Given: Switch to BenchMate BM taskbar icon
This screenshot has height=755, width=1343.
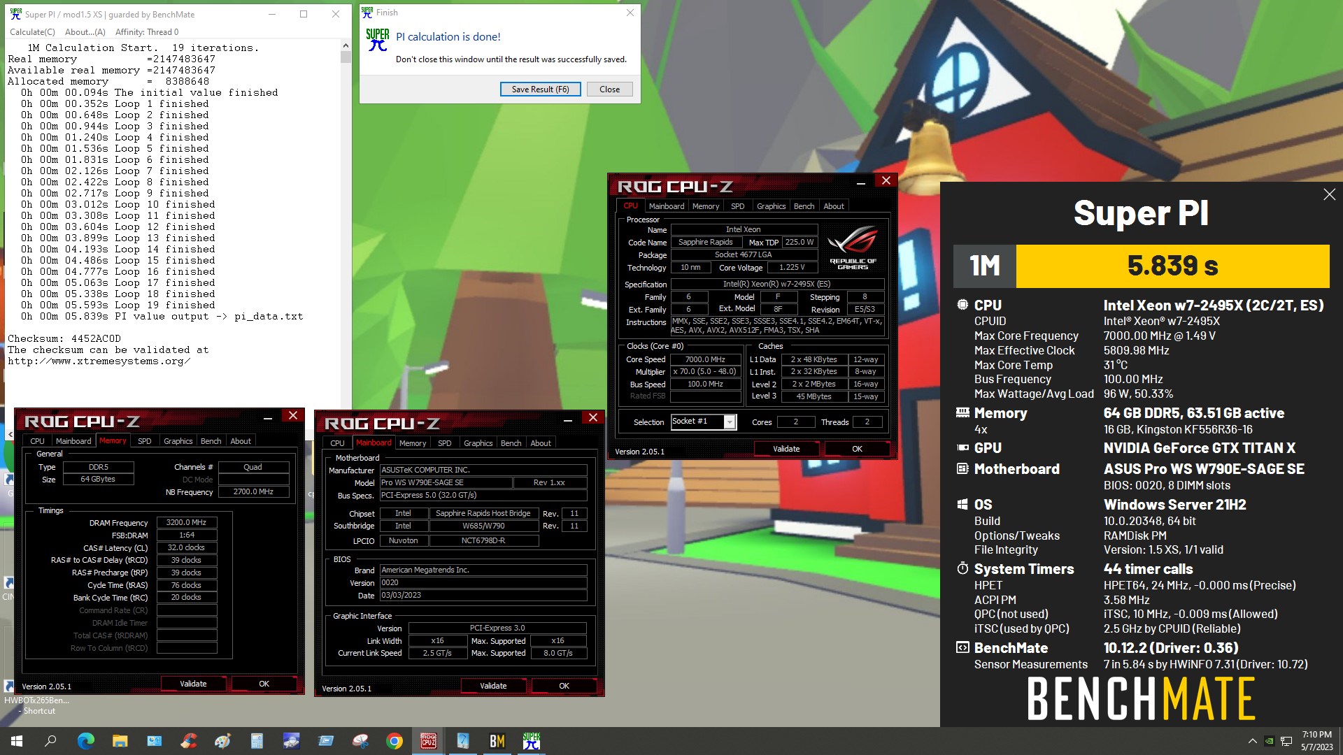Looking at the screenshot, I should click(497, 741).
